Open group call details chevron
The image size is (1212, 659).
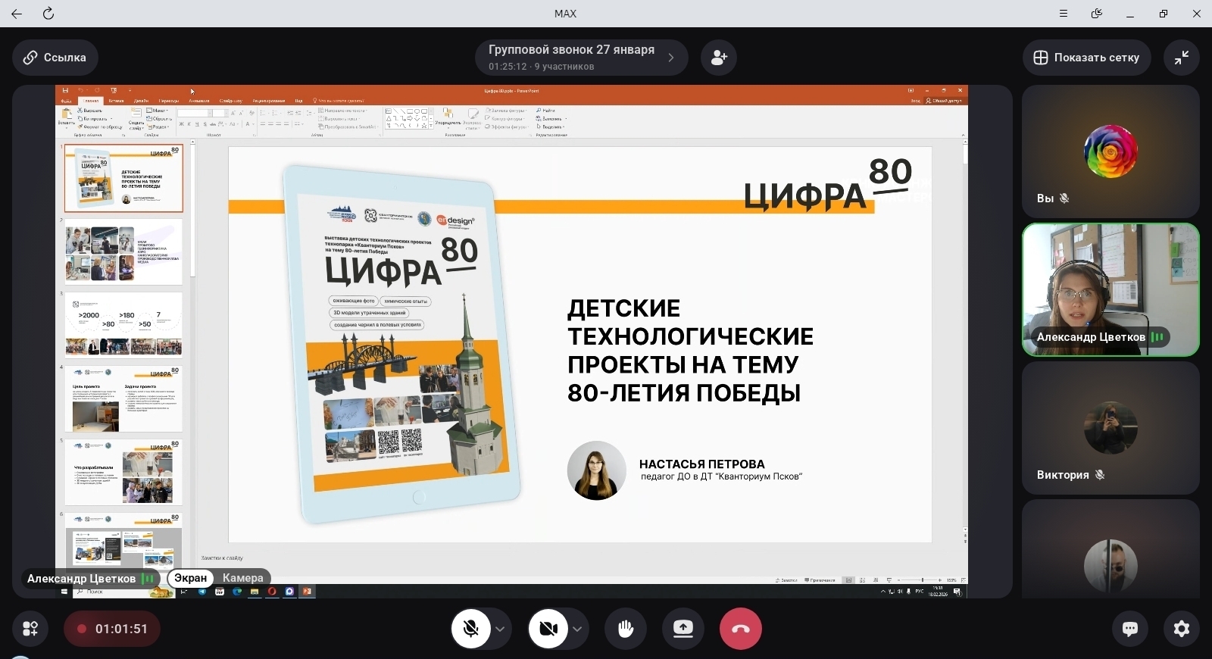(671, 58)
